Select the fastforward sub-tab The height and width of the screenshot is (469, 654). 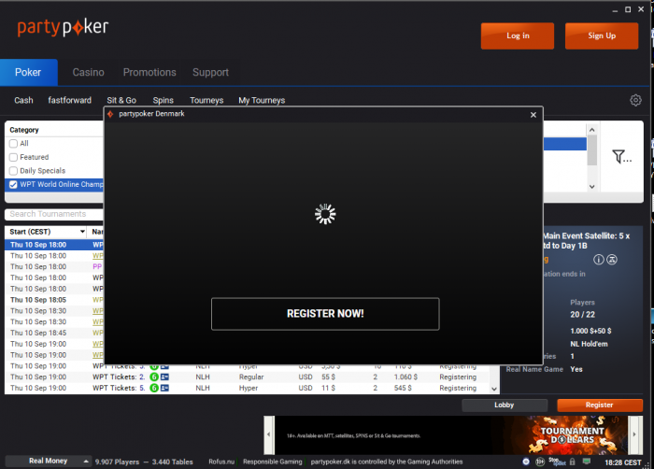[x=70, y=100]
